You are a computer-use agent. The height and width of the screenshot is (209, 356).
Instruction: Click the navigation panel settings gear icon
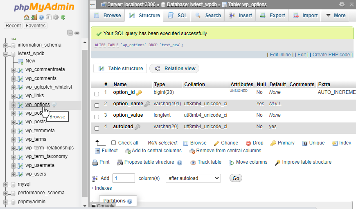[56, 17]
